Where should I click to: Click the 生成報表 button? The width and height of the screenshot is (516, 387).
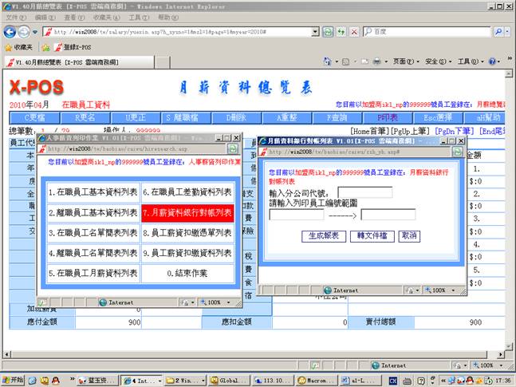[324, 236]
